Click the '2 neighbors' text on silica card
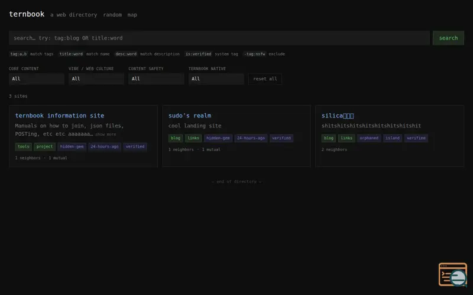 tap(334, 150)
